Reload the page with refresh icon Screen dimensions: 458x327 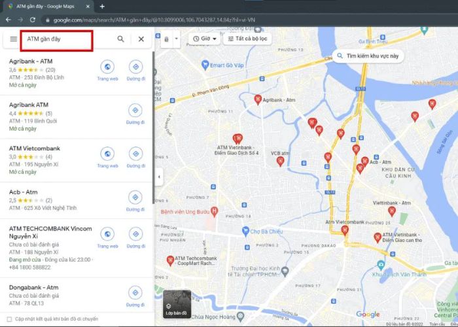[x=33, y=20]
